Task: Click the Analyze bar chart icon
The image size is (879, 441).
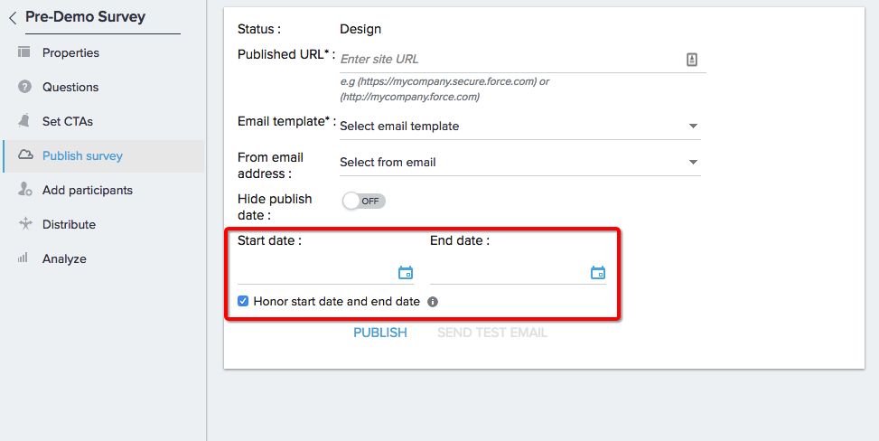Action: (x=23, y=258)
